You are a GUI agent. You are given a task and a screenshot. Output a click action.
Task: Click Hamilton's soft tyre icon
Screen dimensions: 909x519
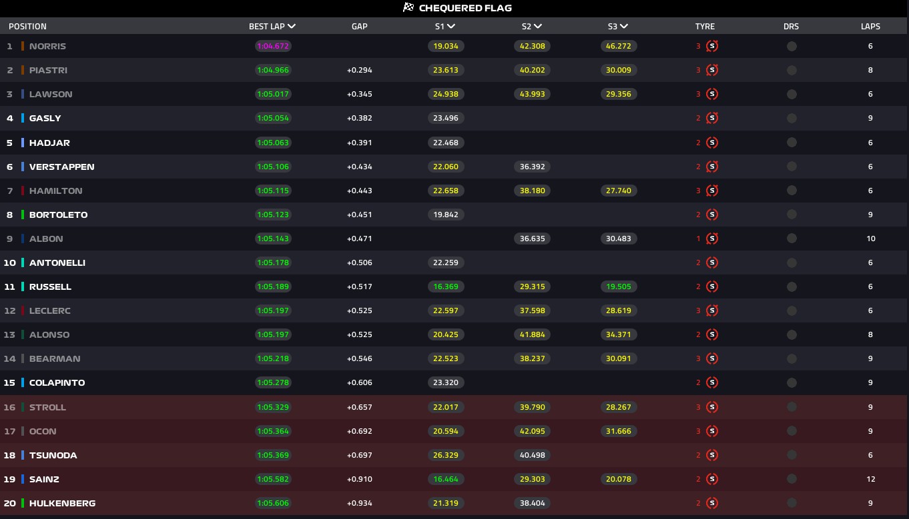[712, 191]
